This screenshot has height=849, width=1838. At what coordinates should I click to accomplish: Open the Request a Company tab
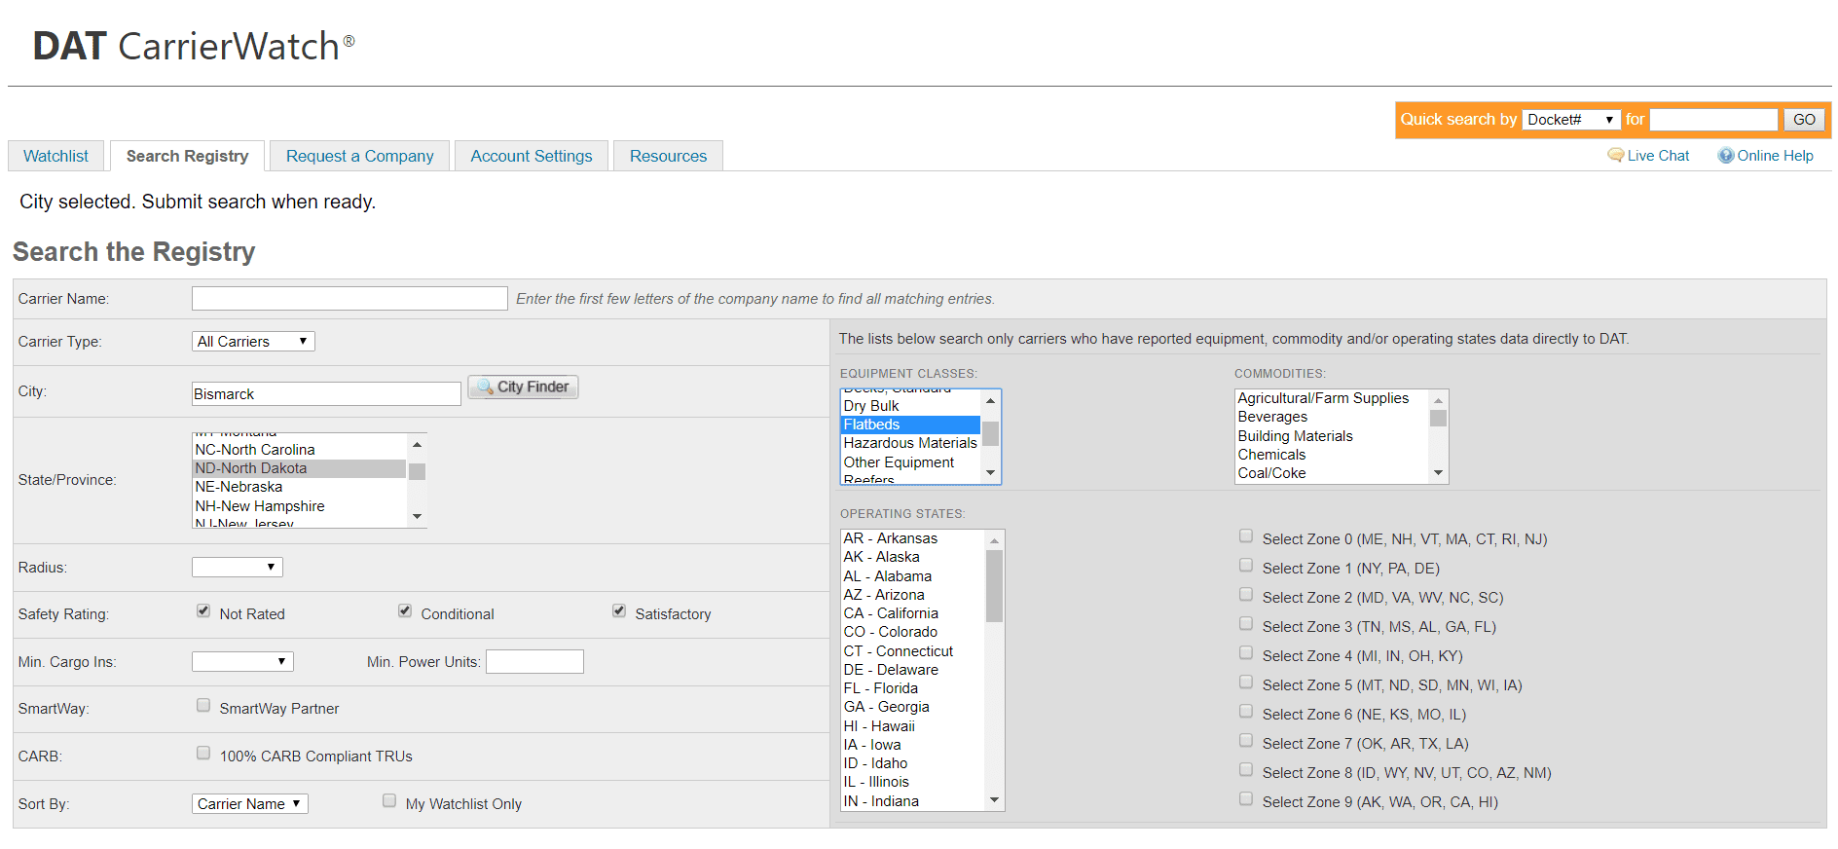pyautogui.click(x=360, y=156)
